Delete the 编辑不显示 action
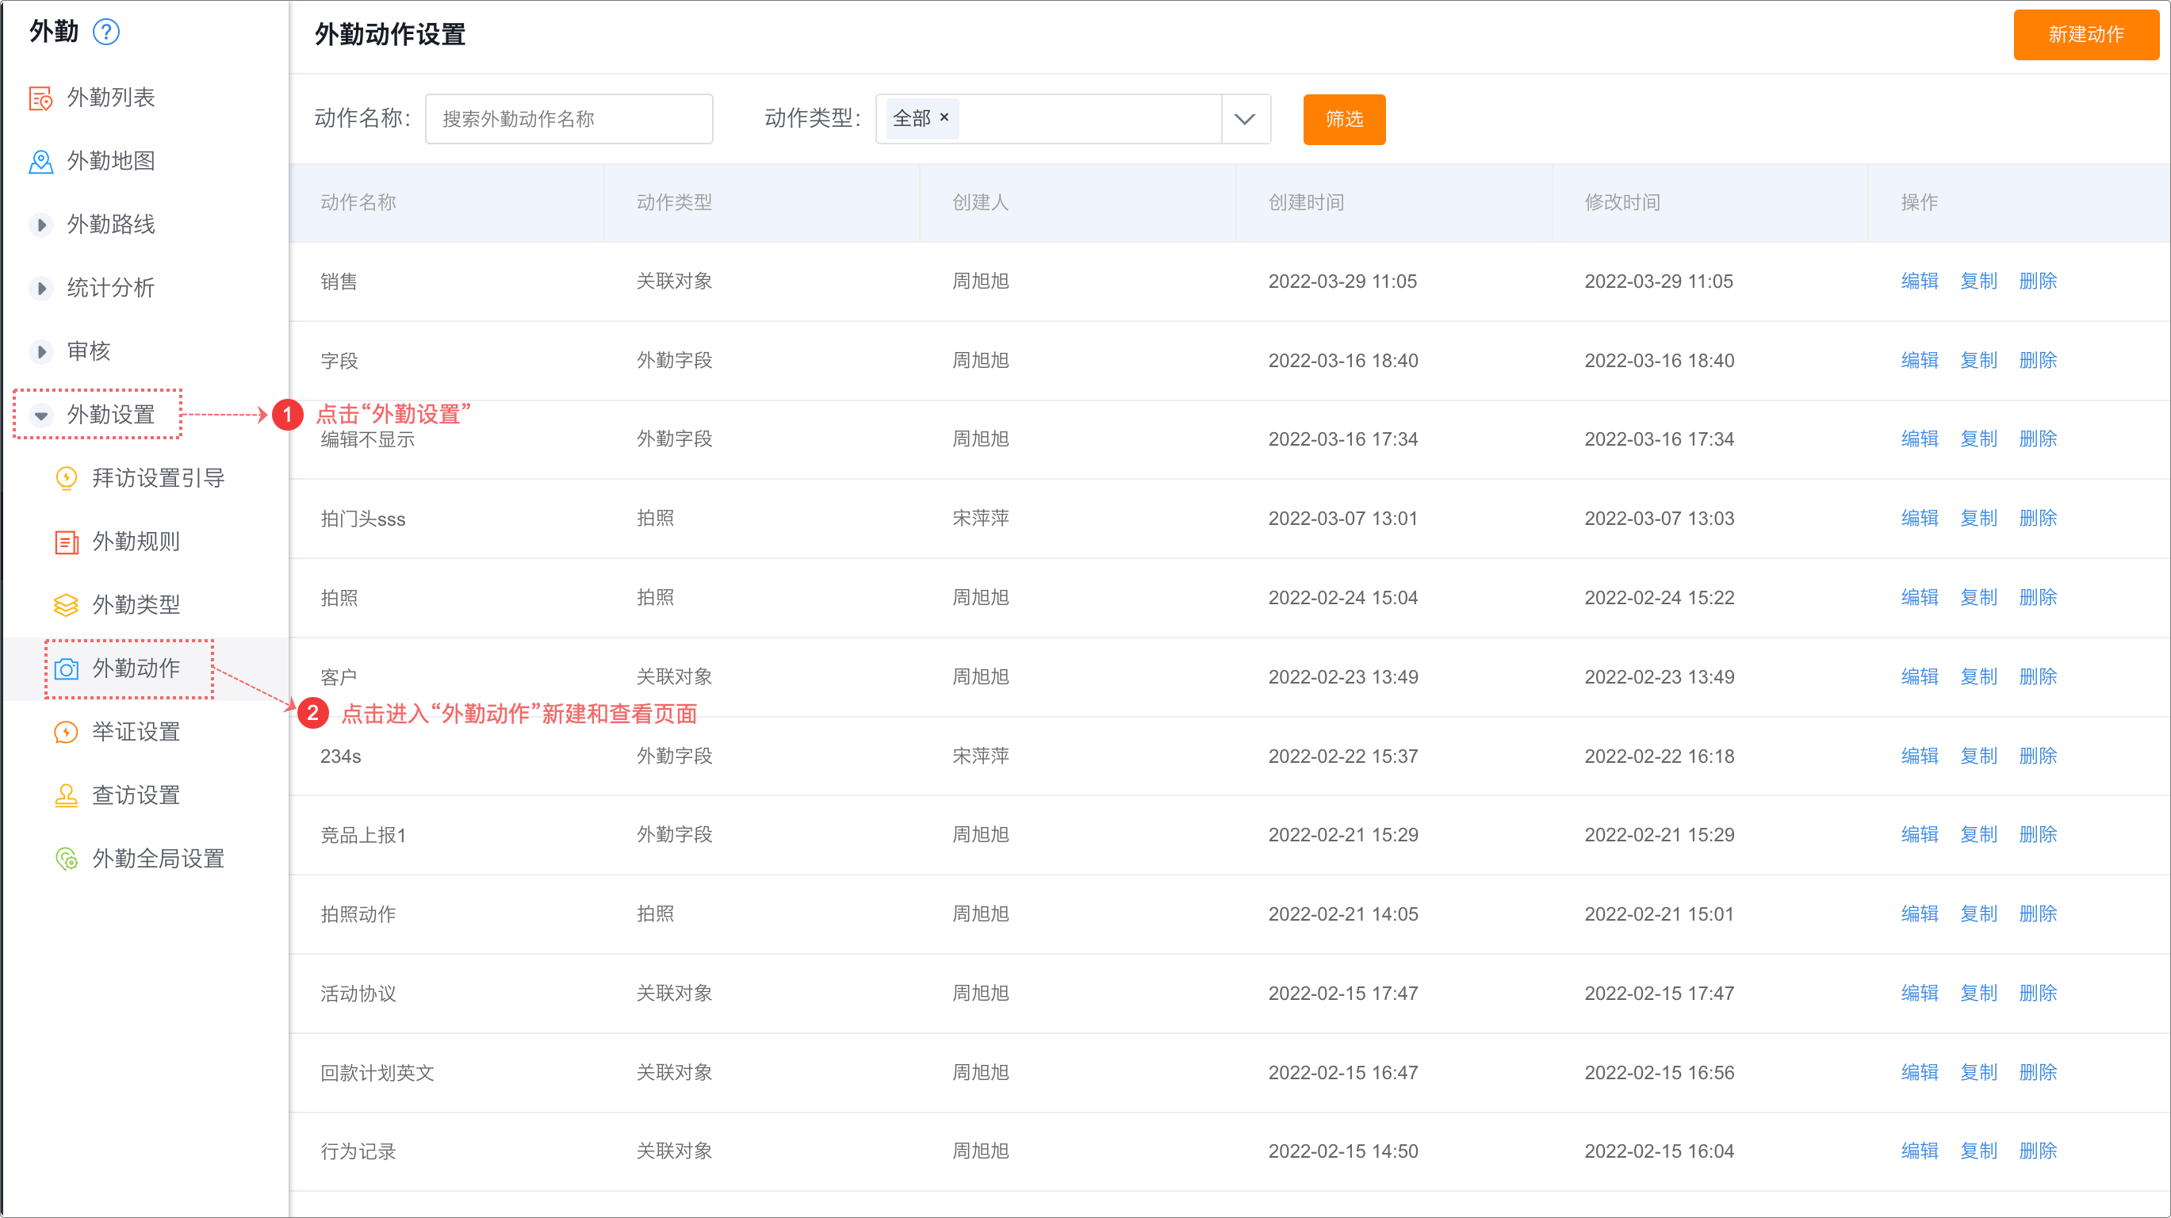 (x=2037, y=439)
